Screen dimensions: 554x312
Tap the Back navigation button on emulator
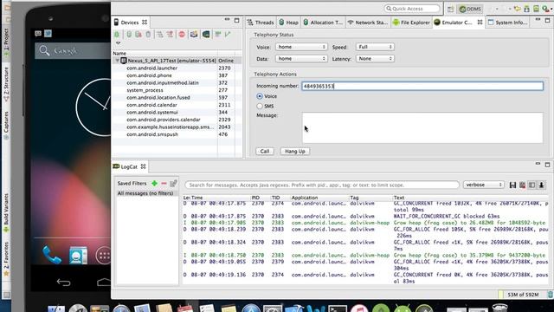(x=63, y=282)
